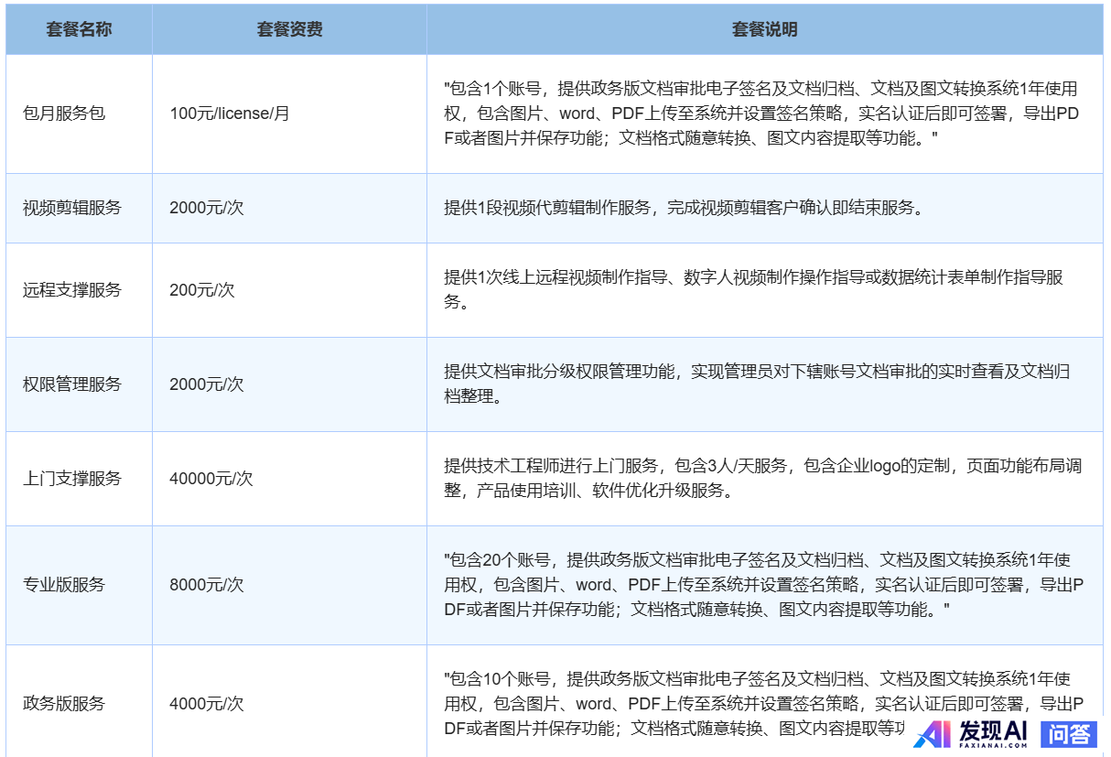The image size is (1111, 757).
Task: Click the 100元/license/月 price cell
Action: click(x=230, y=114)
